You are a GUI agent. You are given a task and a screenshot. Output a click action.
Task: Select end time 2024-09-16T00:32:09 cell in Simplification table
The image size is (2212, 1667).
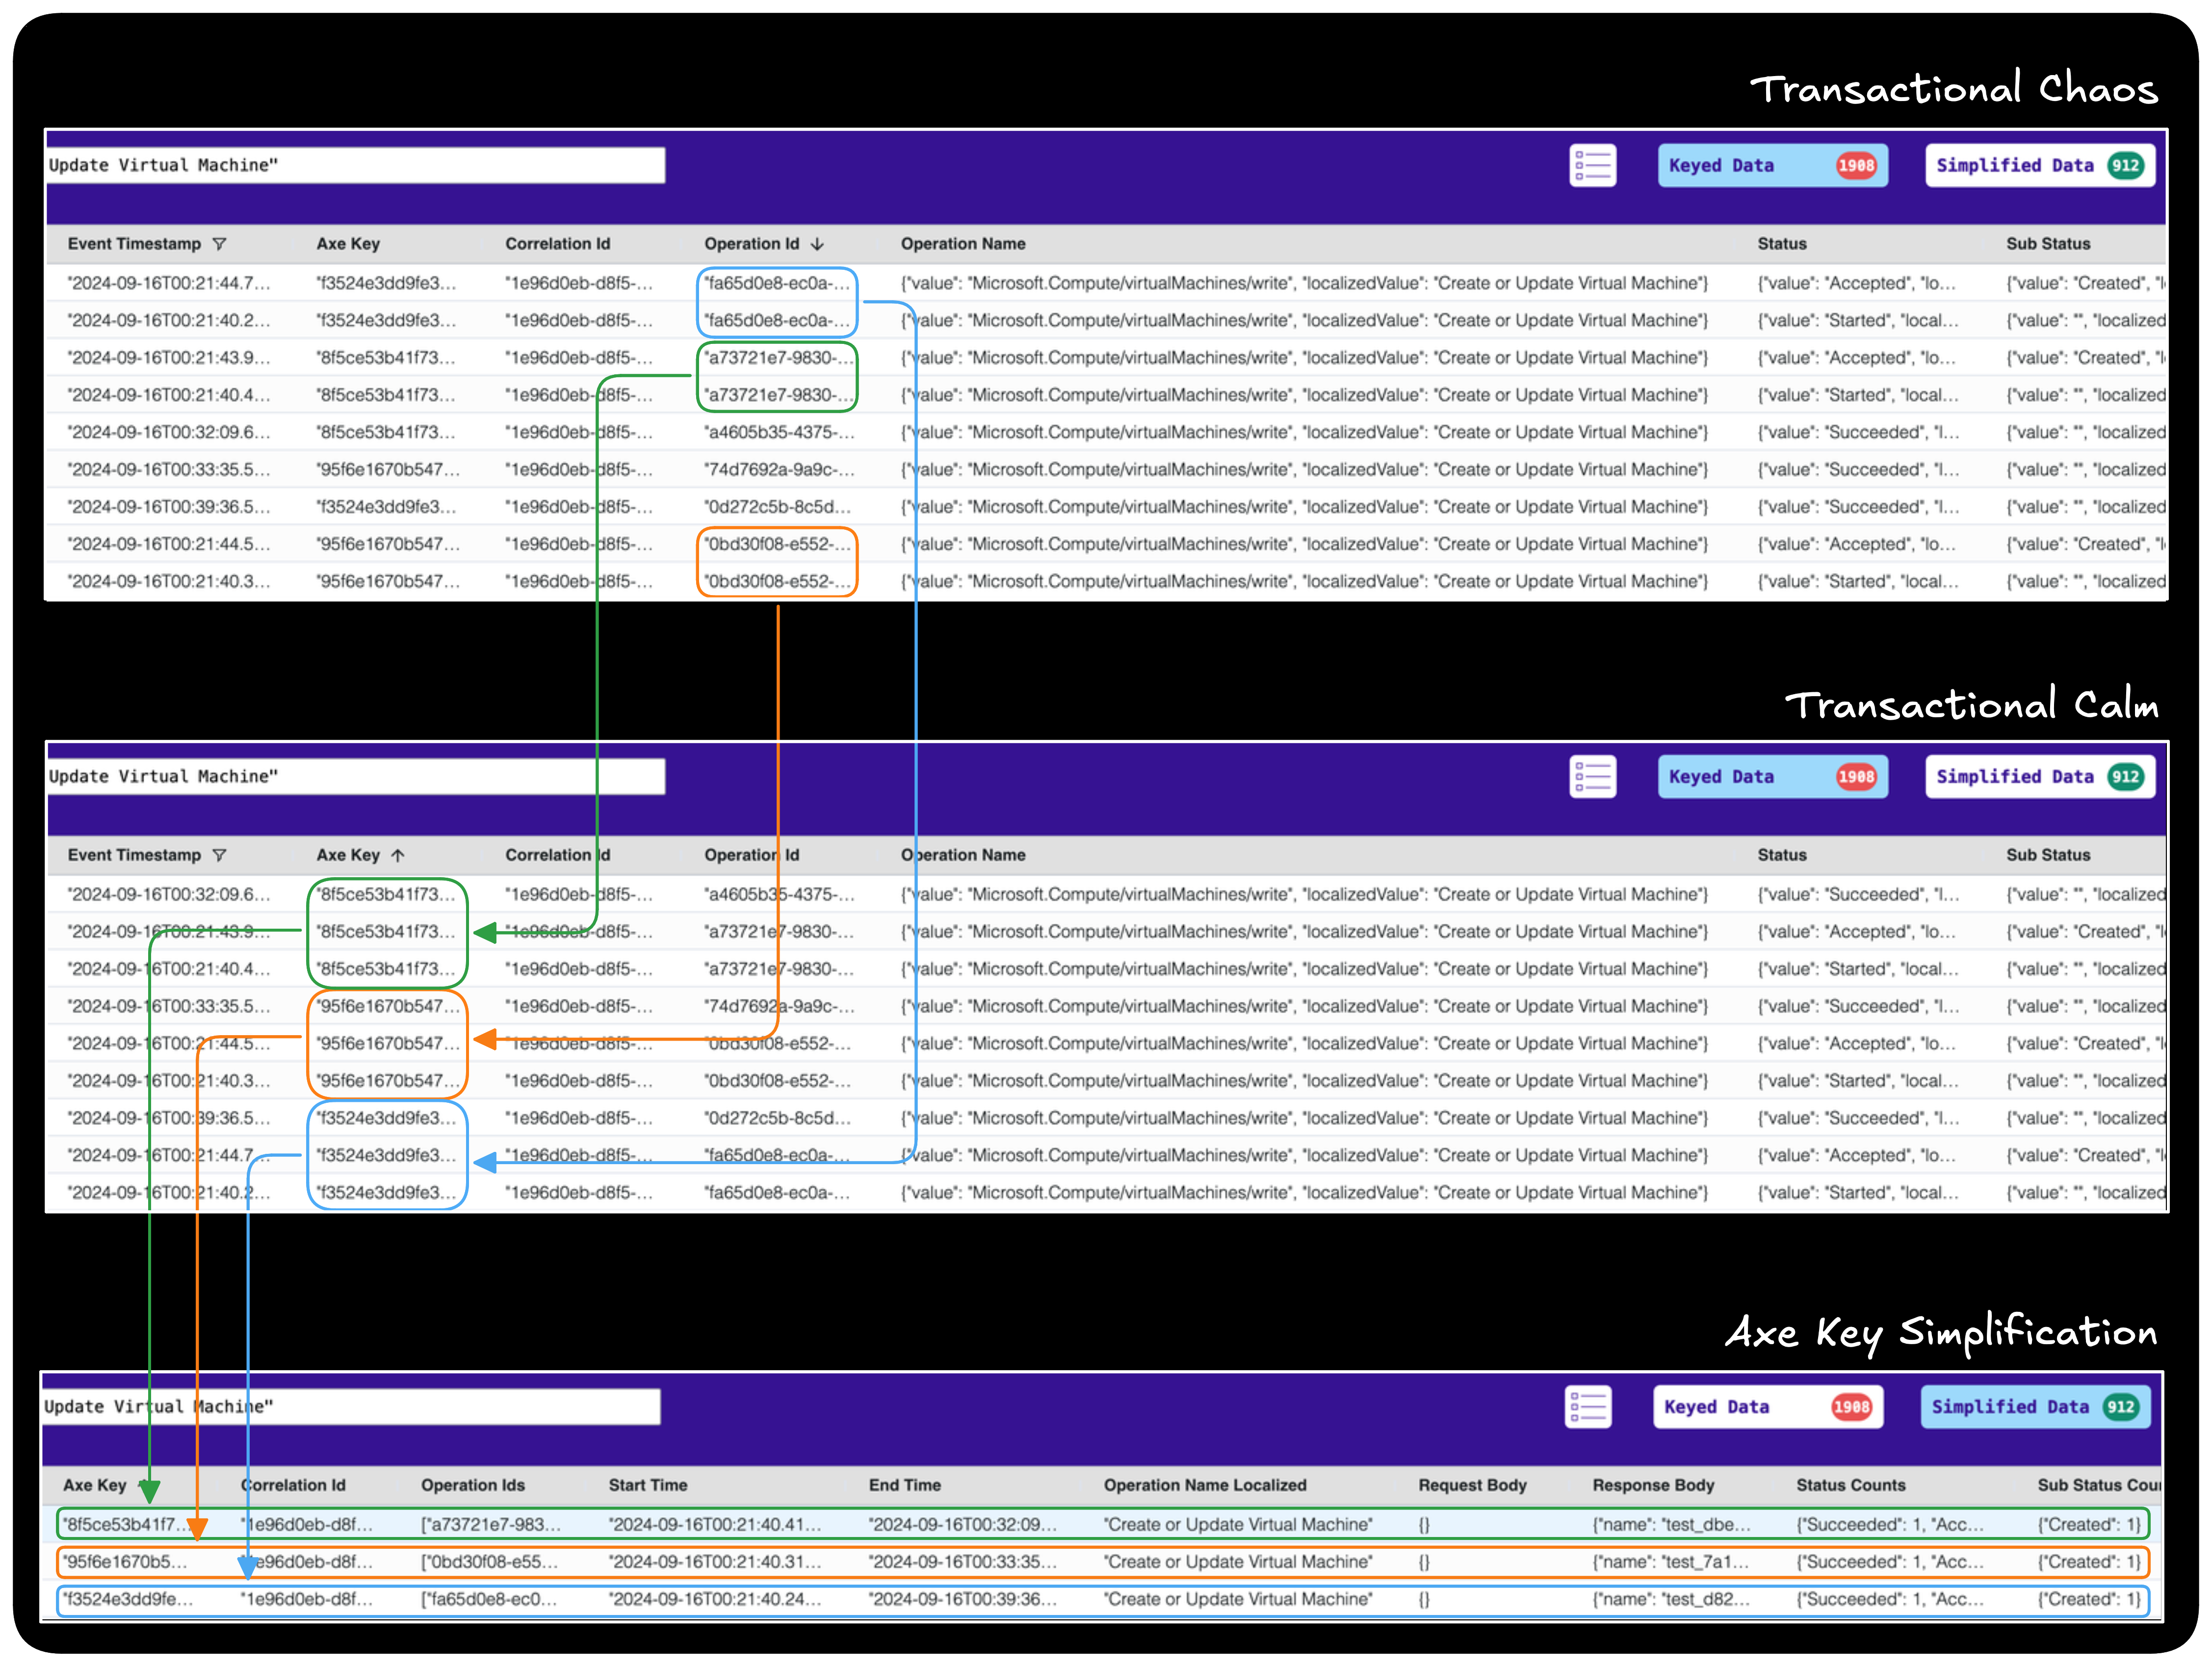pos(963,1524)
